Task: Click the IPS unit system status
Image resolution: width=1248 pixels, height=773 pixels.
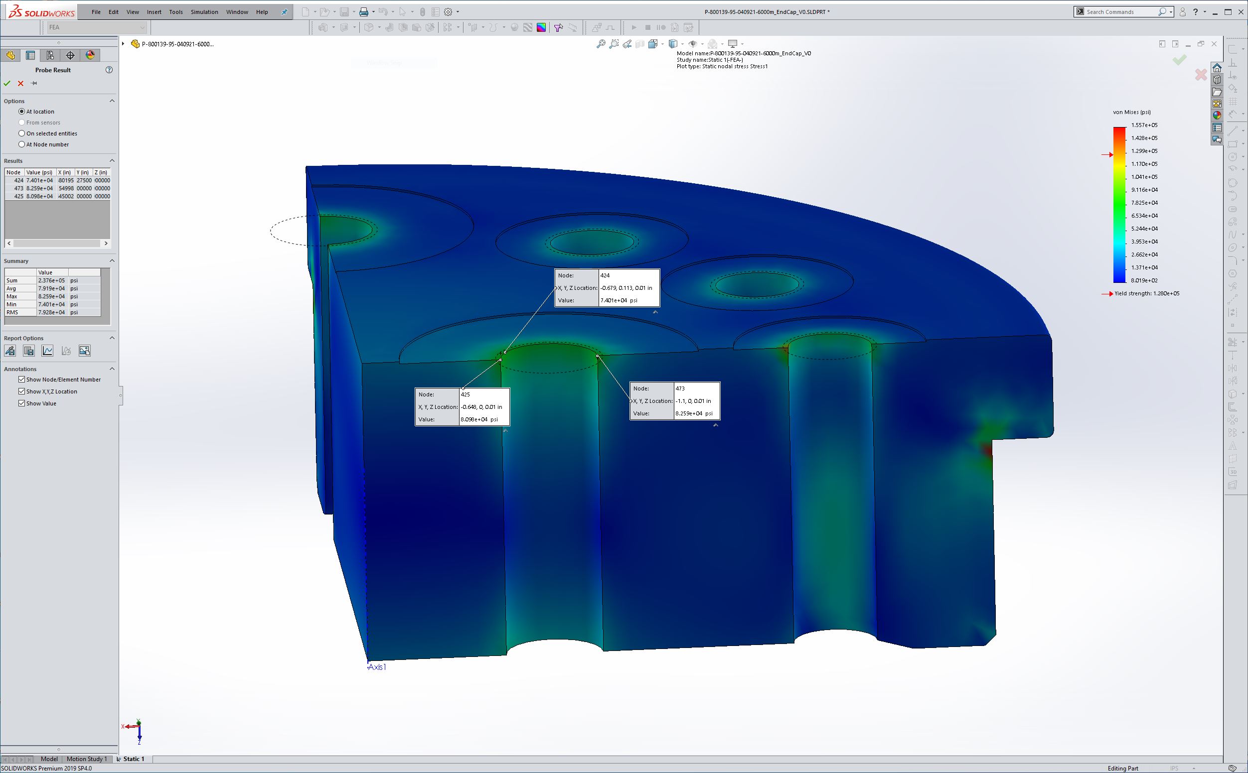Action: 1174,769
